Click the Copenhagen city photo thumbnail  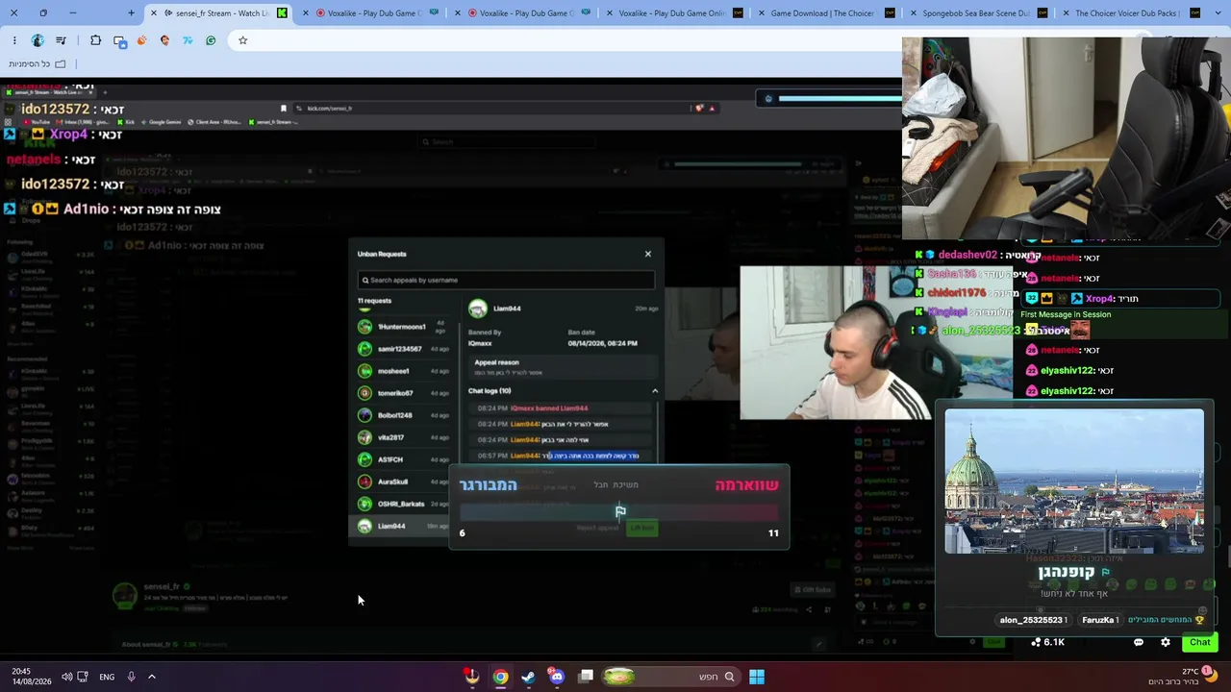coord(1074,482)
